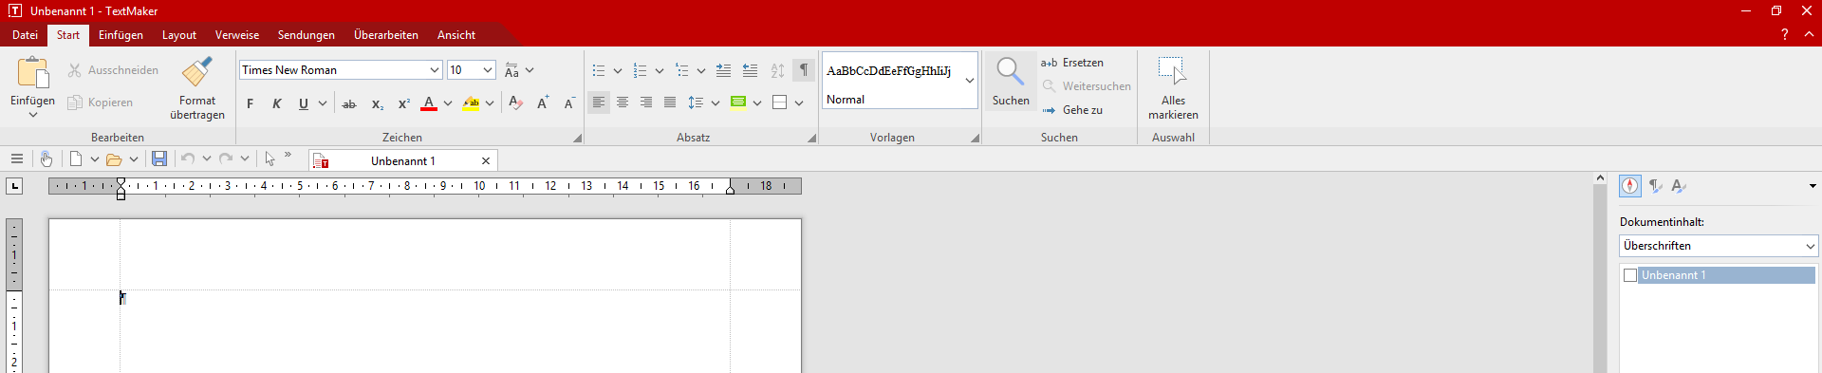Open the Einfügen ribbon tab
This screenshot has width=1822, height=373.
coord(121,35)
